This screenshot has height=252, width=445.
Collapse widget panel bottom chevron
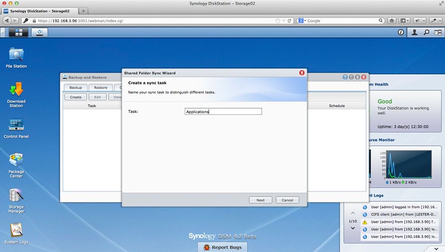coord(437,249)
